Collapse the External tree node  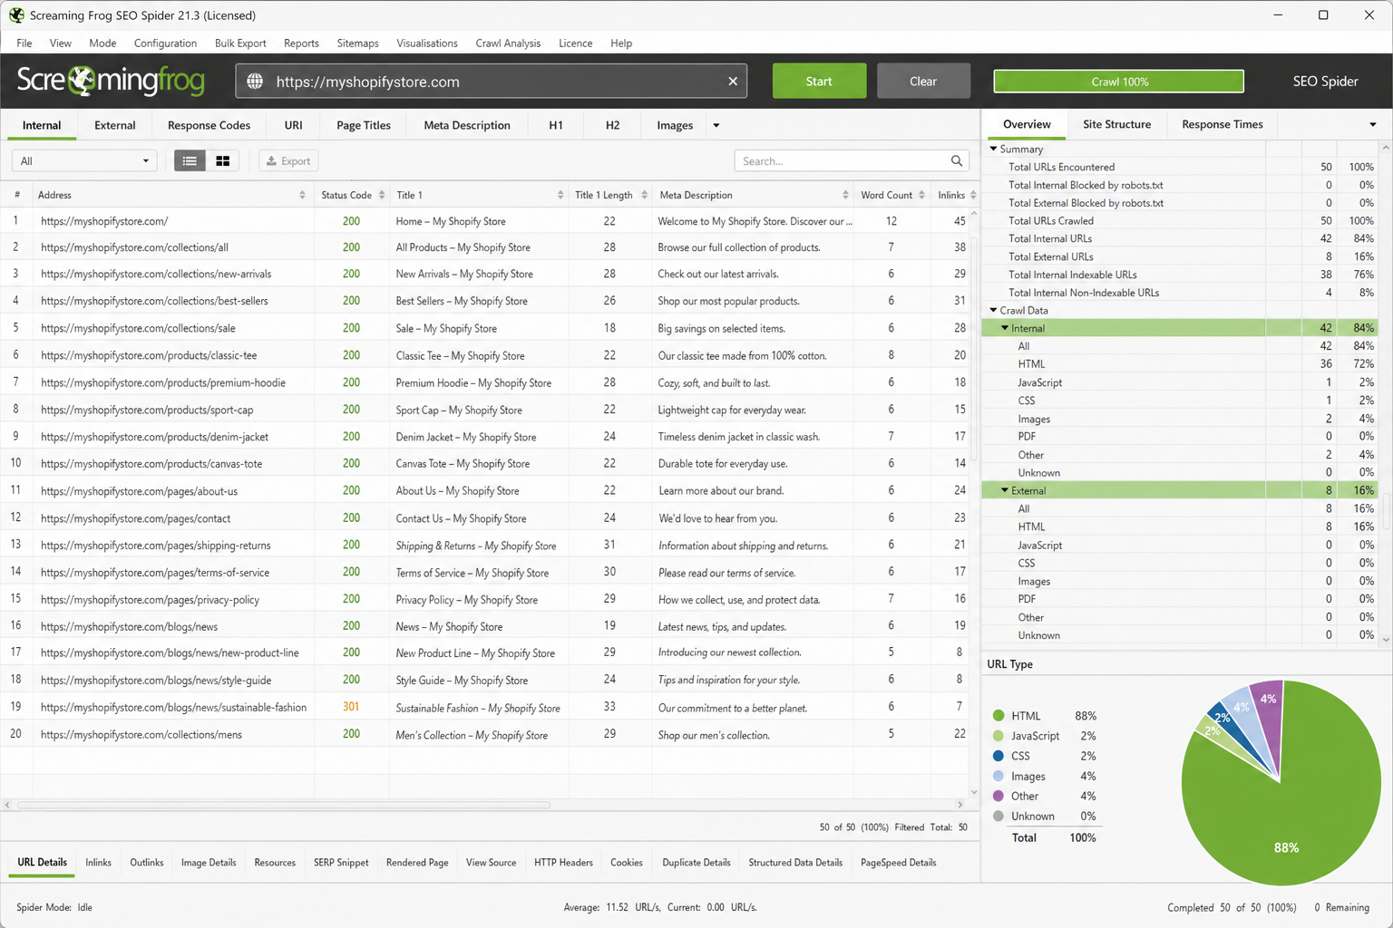1004,490
